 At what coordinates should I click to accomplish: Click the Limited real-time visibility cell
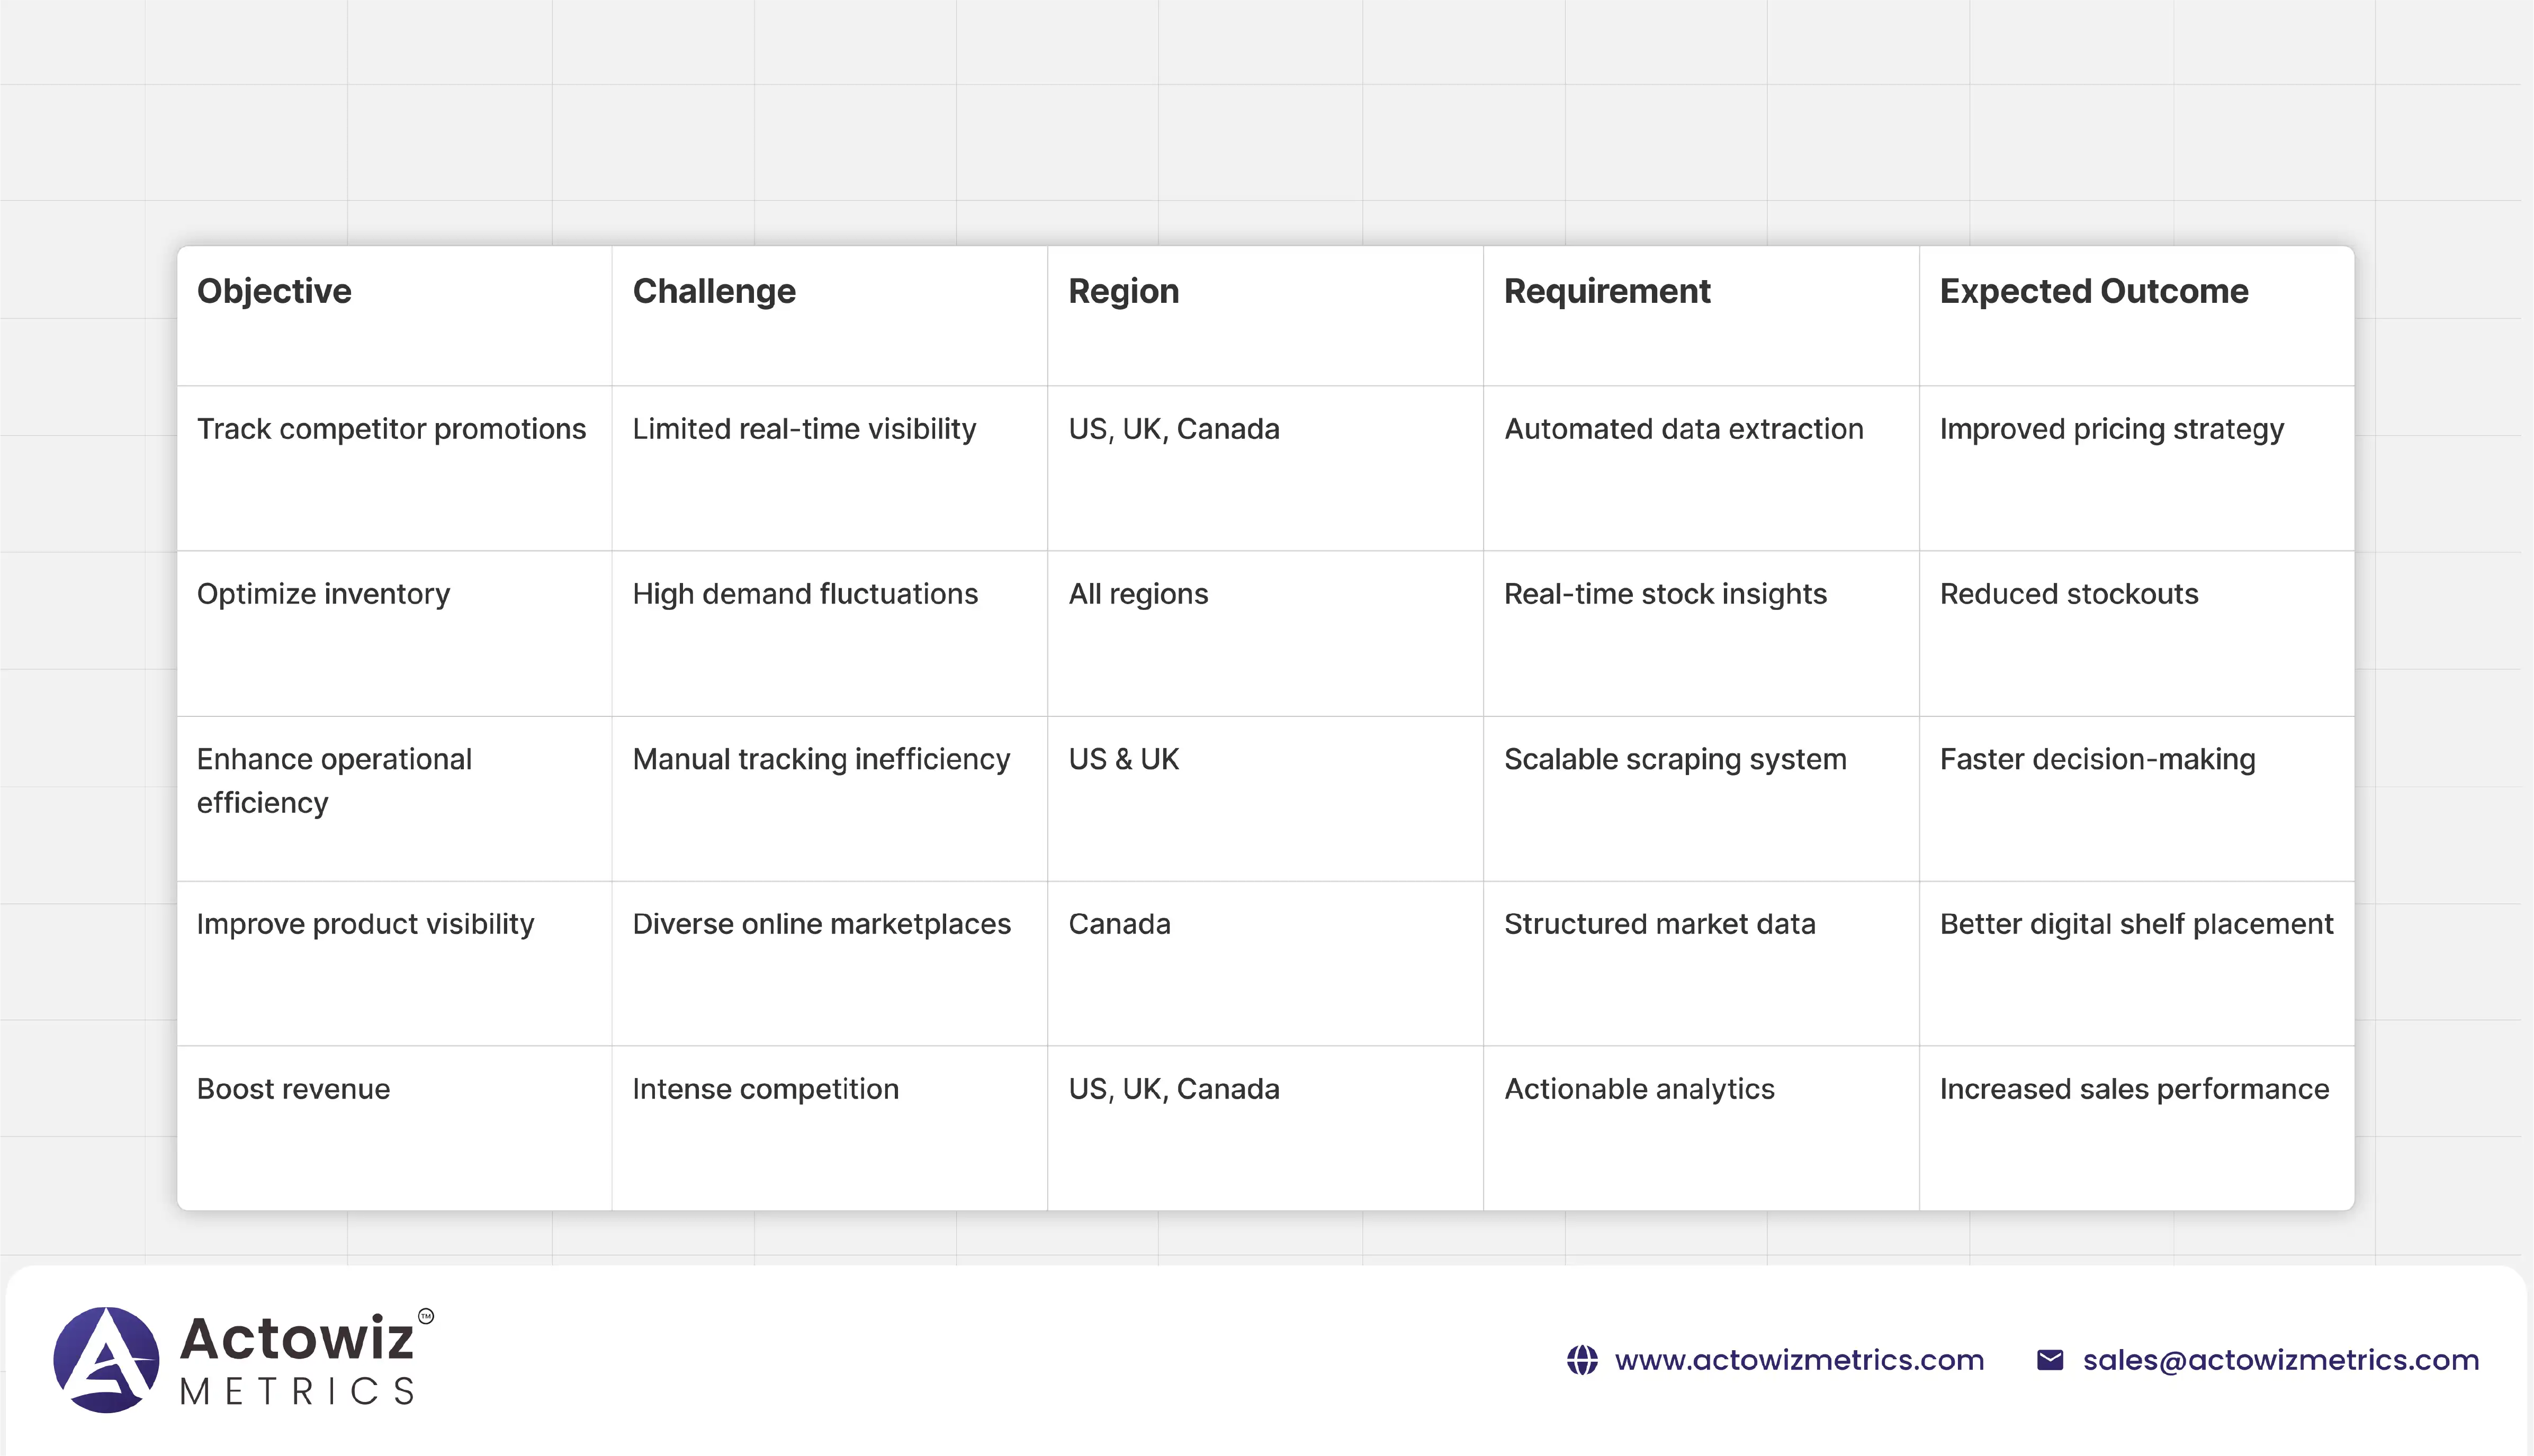804,429
